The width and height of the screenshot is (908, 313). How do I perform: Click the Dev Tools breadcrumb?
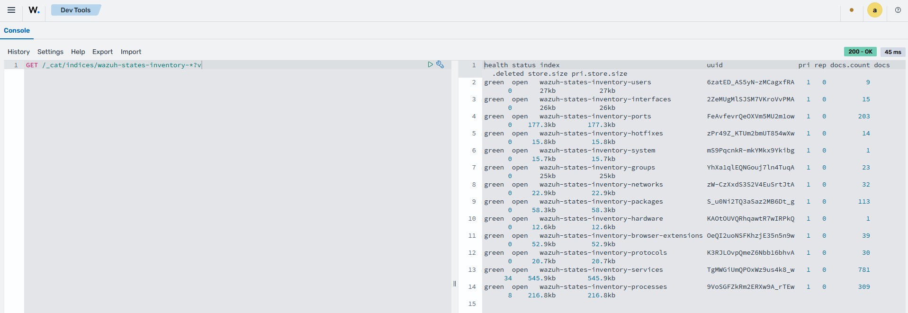75,10
